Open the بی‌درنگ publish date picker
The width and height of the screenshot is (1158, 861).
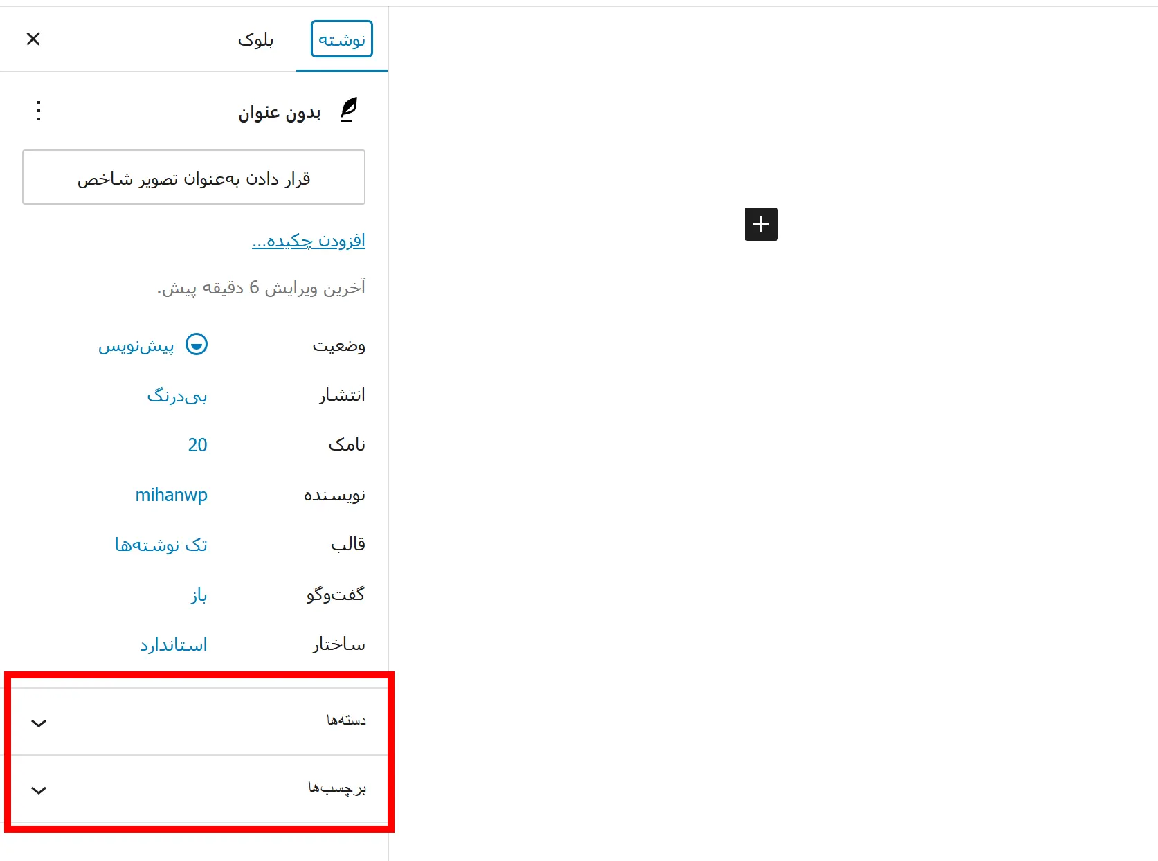click(x=177, y=395)
